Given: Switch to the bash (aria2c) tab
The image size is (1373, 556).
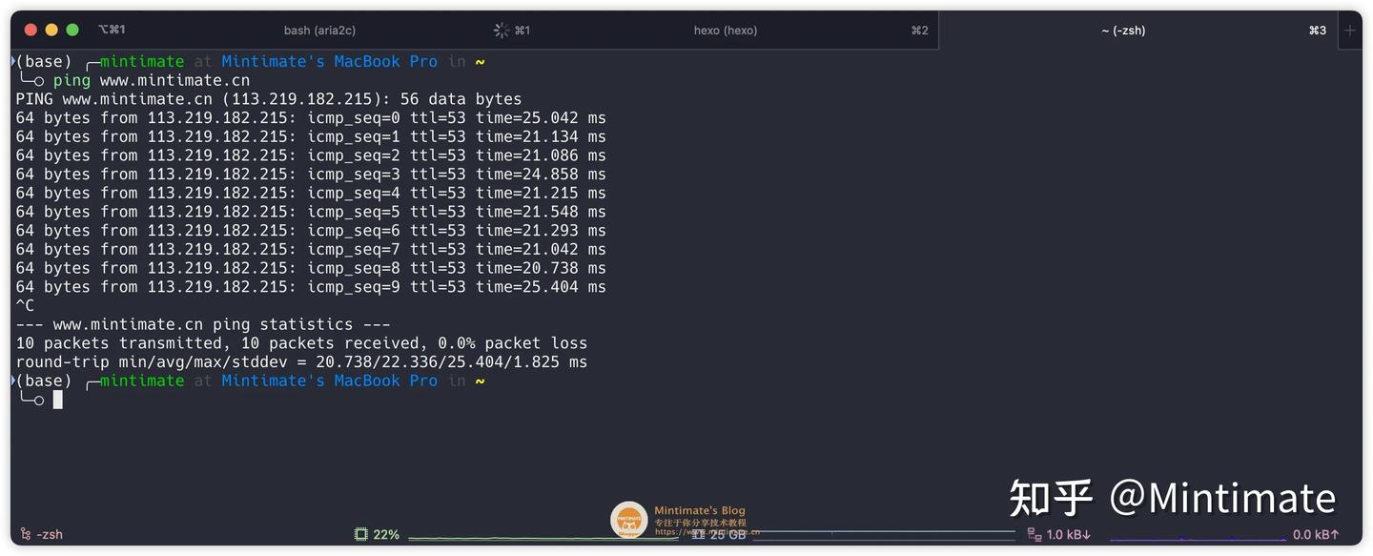Looking at the screenshot, I should [319, 30].
